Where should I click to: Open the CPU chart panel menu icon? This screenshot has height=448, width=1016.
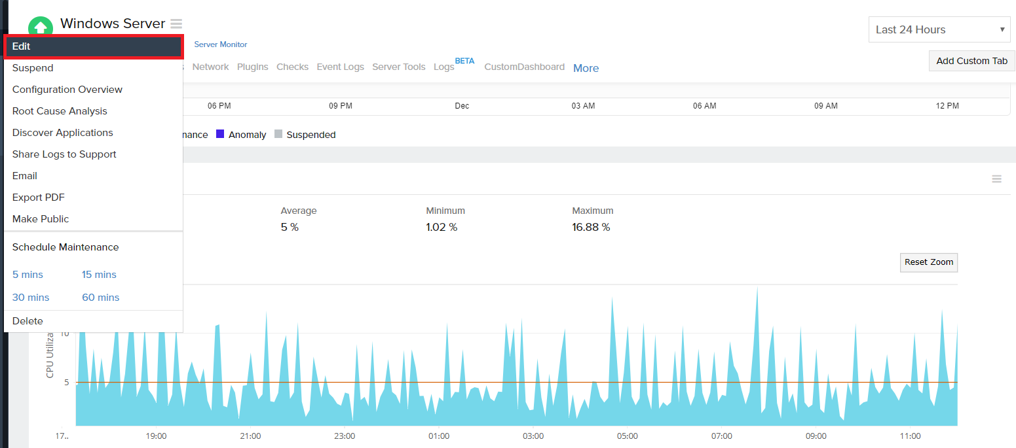click(996, 179)
